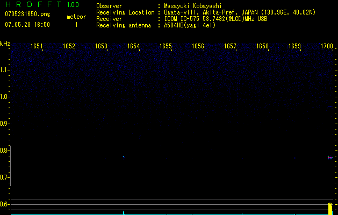Click the Ogata-vill. Akita-Pref. JAPAN location text

pyautogui.click(x=240, y=12)
